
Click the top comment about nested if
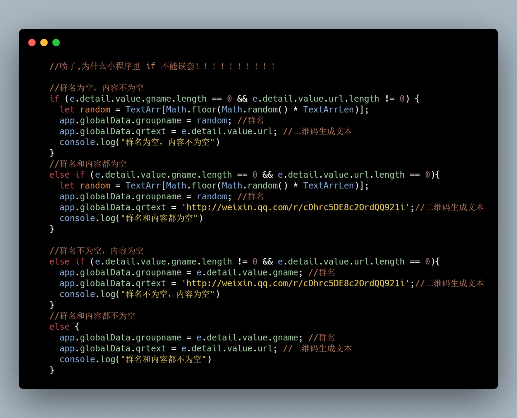point(162,66)
